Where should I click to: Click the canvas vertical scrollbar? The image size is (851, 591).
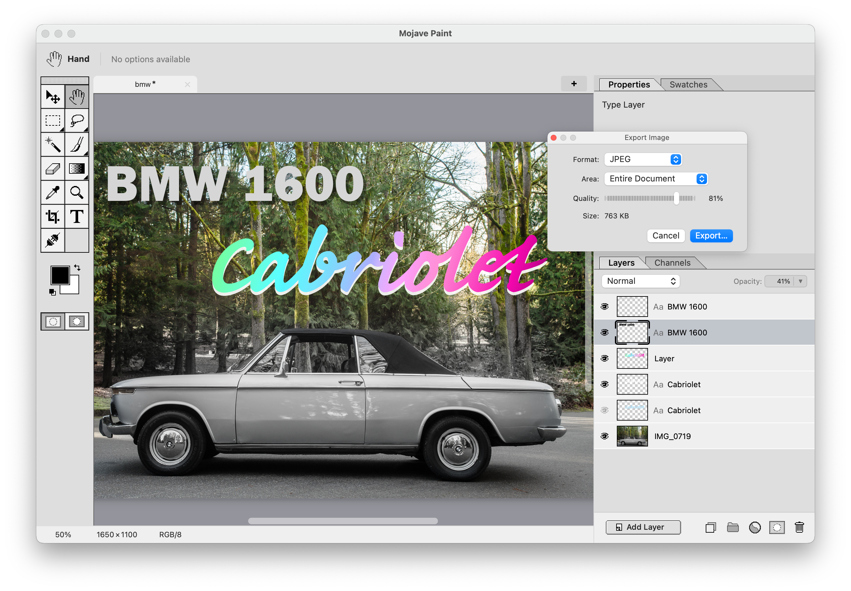[x=589, y=321]
